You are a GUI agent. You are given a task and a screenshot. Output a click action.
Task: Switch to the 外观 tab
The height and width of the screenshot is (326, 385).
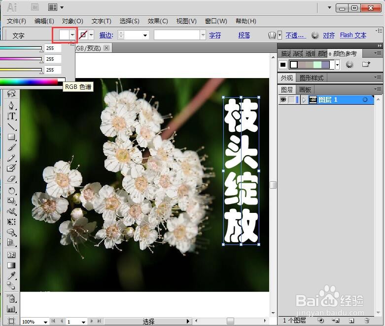(287, 78)
